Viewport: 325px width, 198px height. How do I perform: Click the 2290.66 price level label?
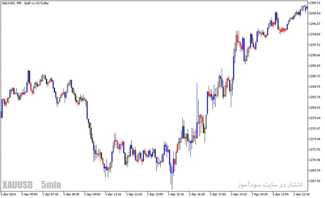(315, 55)
